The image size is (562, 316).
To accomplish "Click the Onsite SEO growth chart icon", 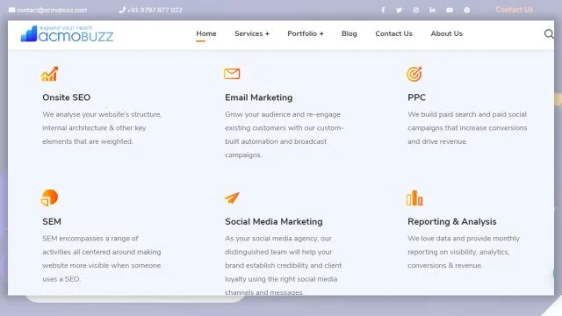I will coord(49,74).
